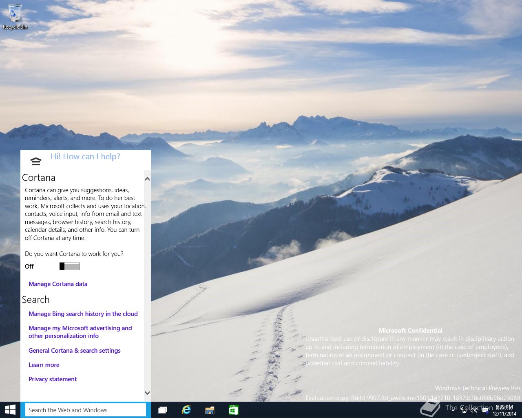Open Manage Cortana data link
Screen dimensions: 522x418
(x=58, y=284)
